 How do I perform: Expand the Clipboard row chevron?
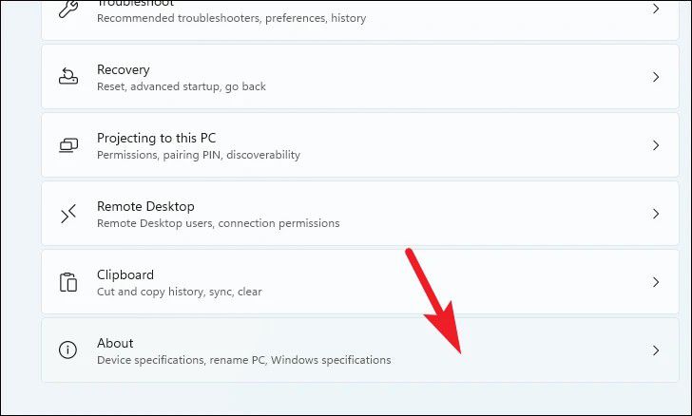[x=656, y=282]
